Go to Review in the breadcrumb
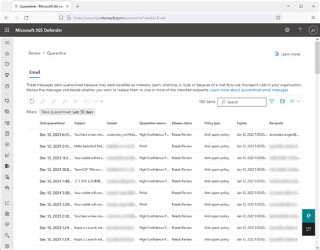 pyautogui.click(x=34, y=53)
